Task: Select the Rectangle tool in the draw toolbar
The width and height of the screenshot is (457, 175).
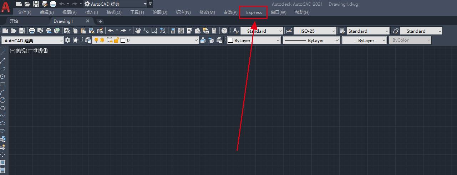Action: click(2, 84)
